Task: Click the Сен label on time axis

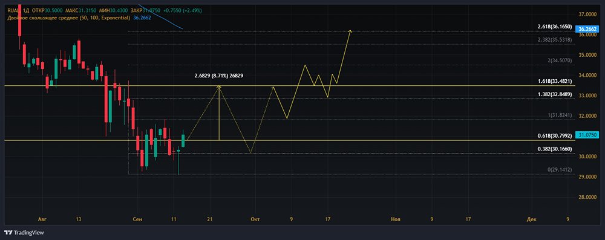Action: [137, 219]
